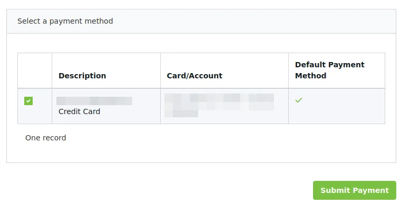401x204 pixels.
Task: Select the Card/Account column header
Action: point(194,76)
